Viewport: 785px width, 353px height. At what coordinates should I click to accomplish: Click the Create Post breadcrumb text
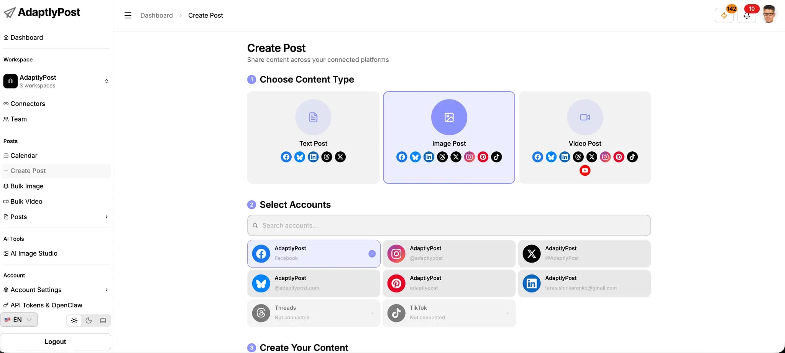pos(205,15)
